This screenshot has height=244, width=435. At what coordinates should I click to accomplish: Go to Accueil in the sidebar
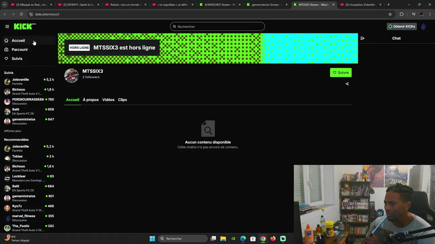(x=29, y=40)
